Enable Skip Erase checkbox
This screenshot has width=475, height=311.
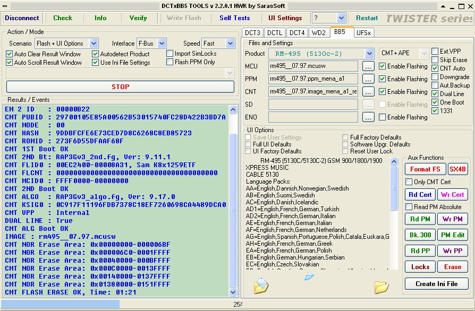(435, 59)
